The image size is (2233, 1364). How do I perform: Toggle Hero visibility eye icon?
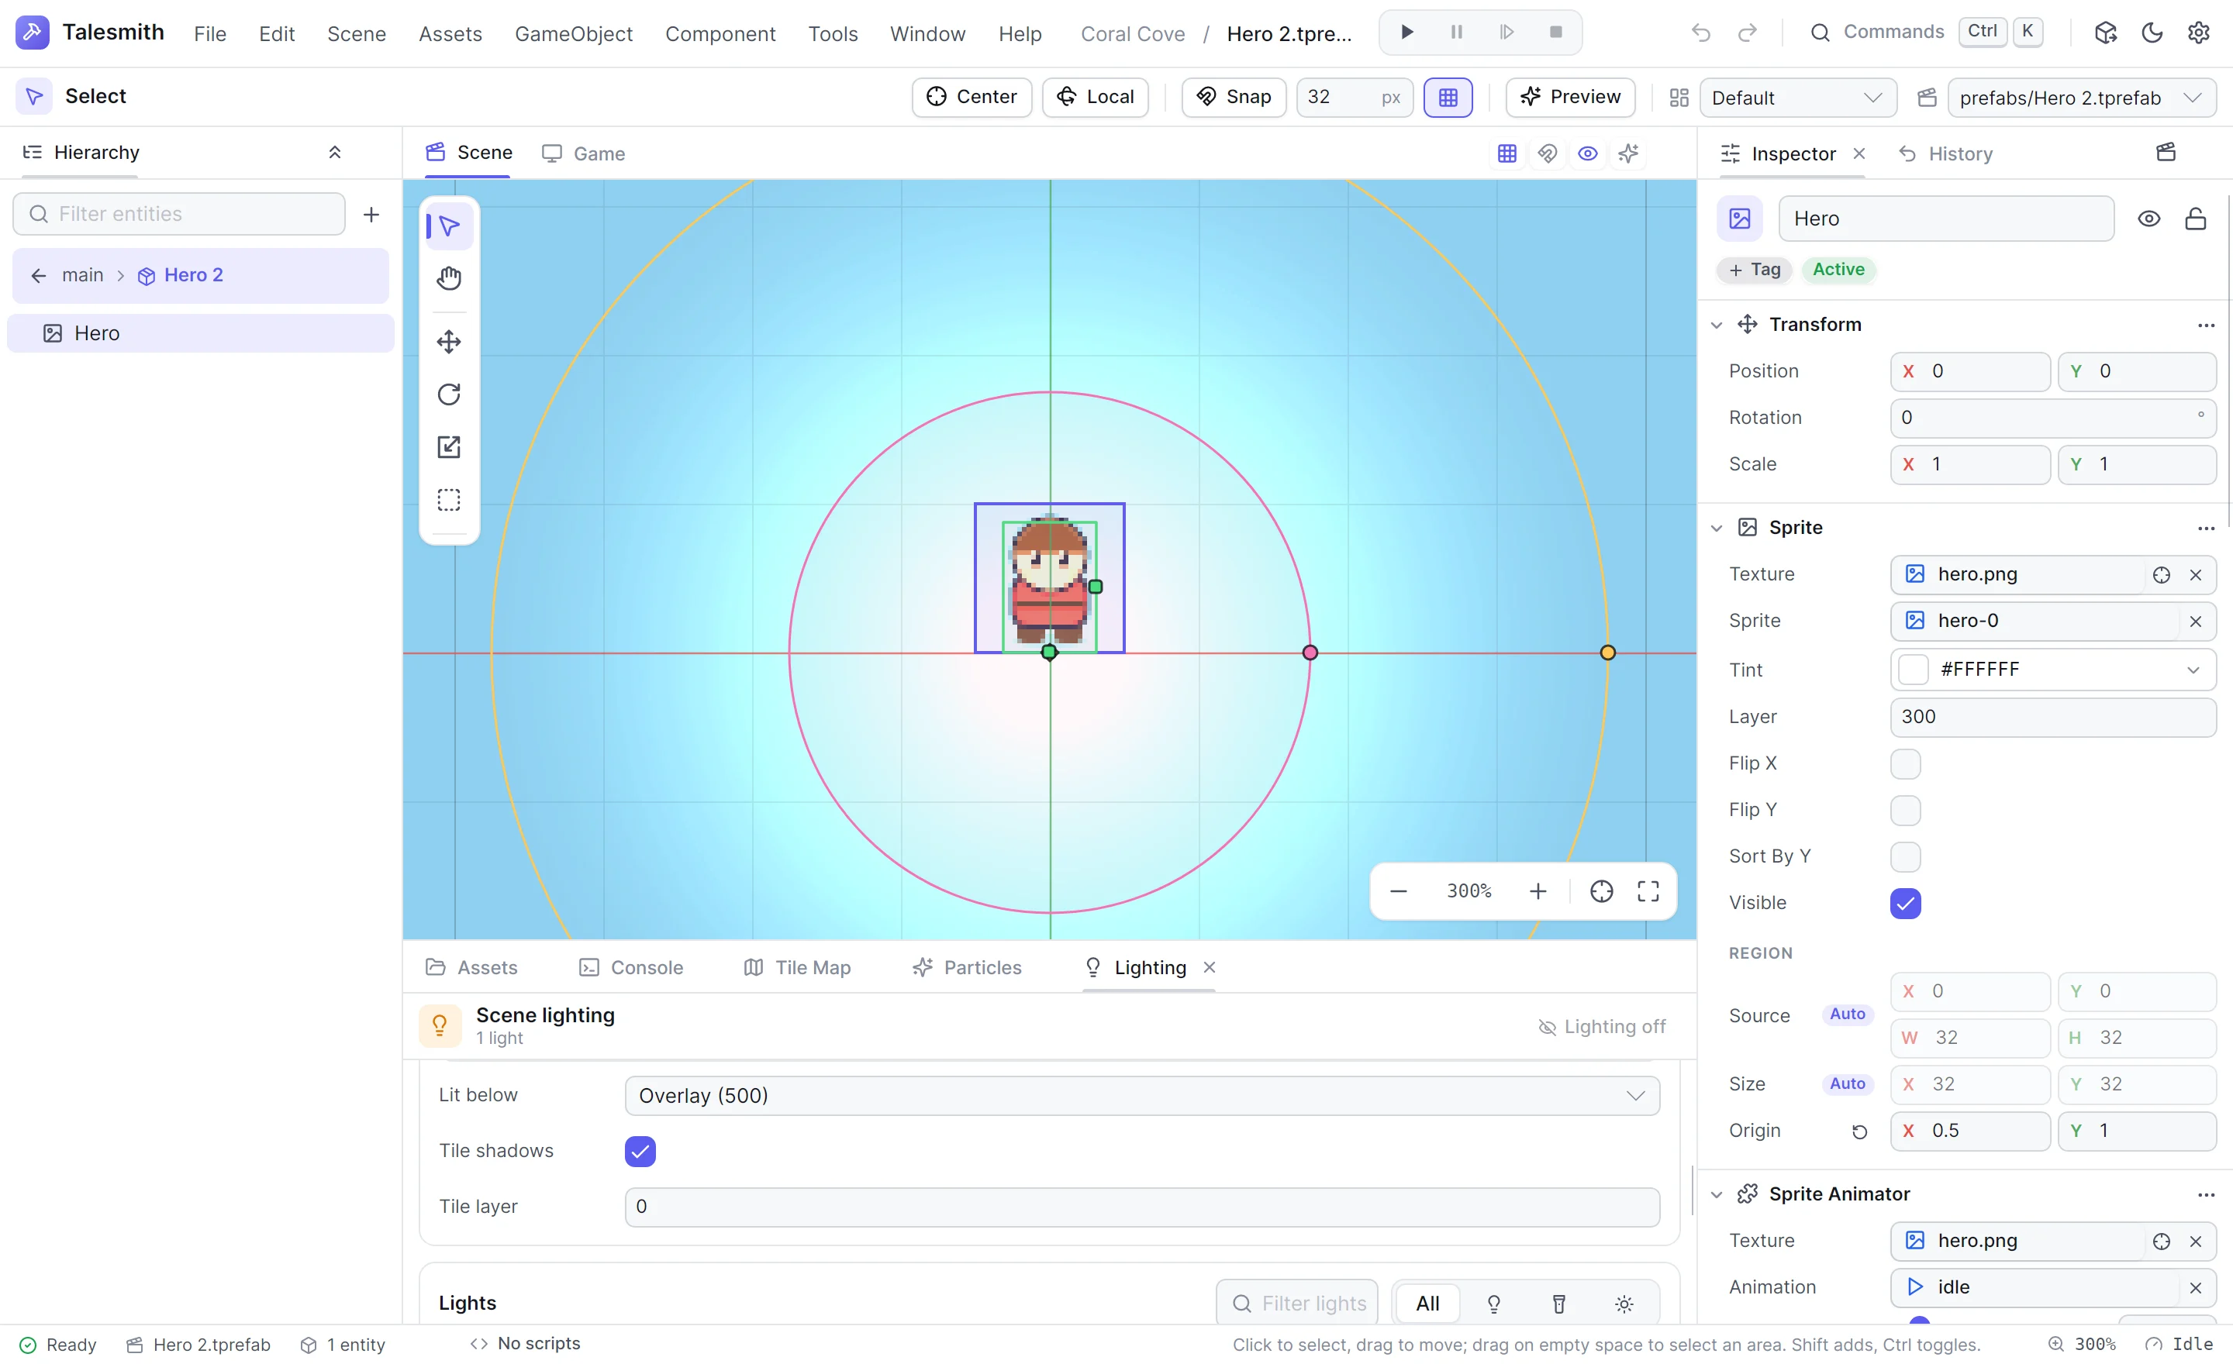(2148, 219)
